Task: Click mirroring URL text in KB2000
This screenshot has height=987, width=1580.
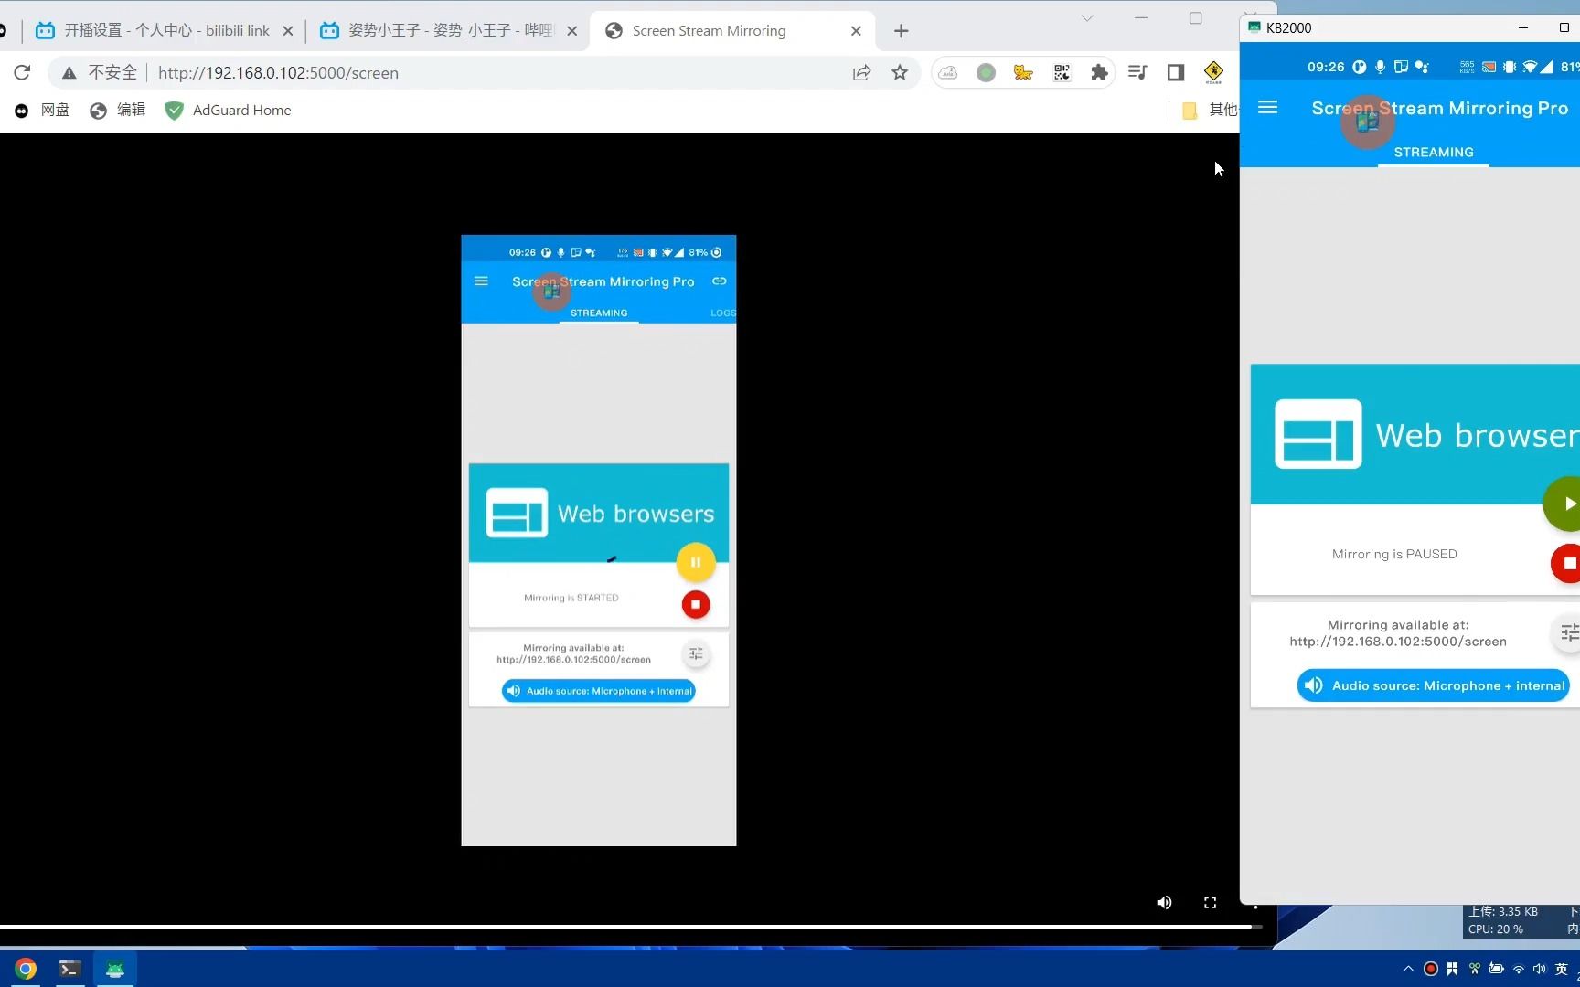Action: click(1398, 642)
